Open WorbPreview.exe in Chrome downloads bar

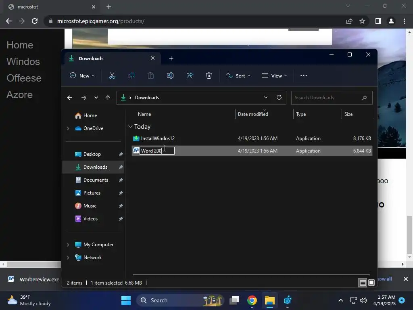pos(34,279)
